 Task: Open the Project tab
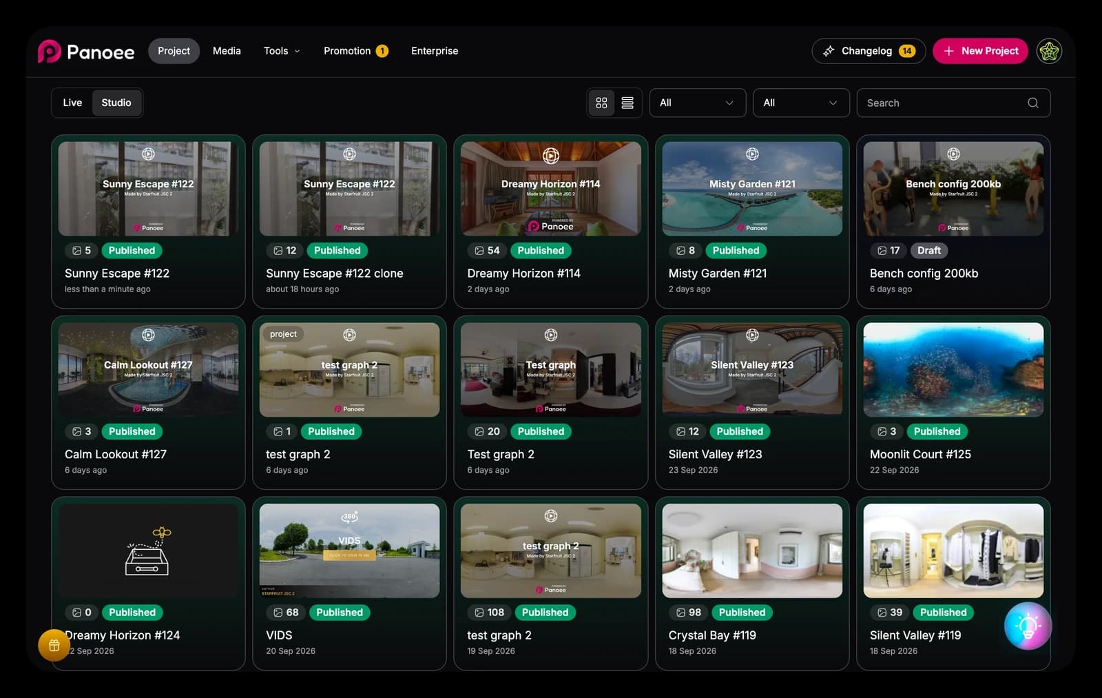point(174,51)
